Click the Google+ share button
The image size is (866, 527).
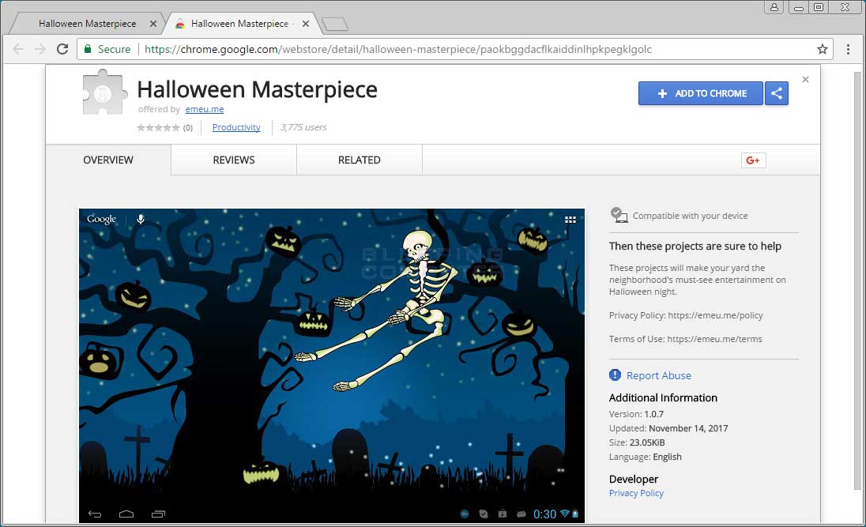tap(753, 160)
